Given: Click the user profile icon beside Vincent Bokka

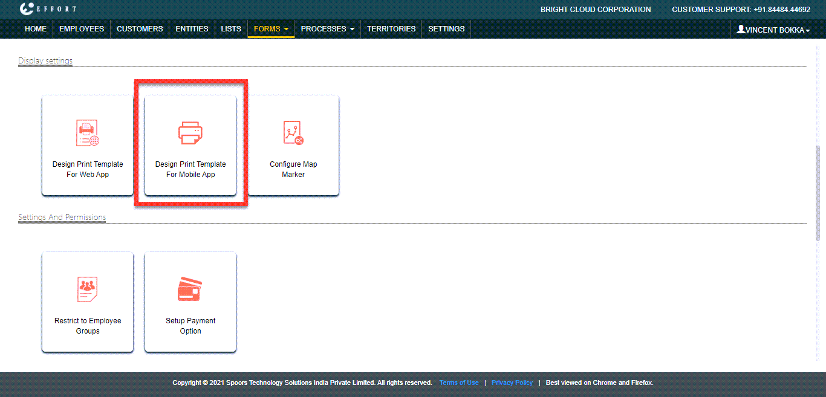Looking at the screenshot, I should coord(740,29).
